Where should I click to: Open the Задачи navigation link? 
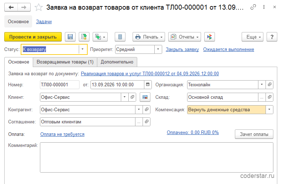(x=44, y=21)
